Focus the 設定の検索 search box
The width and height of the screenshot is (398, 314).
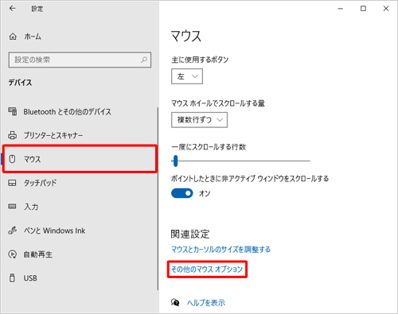pos(80,60)
